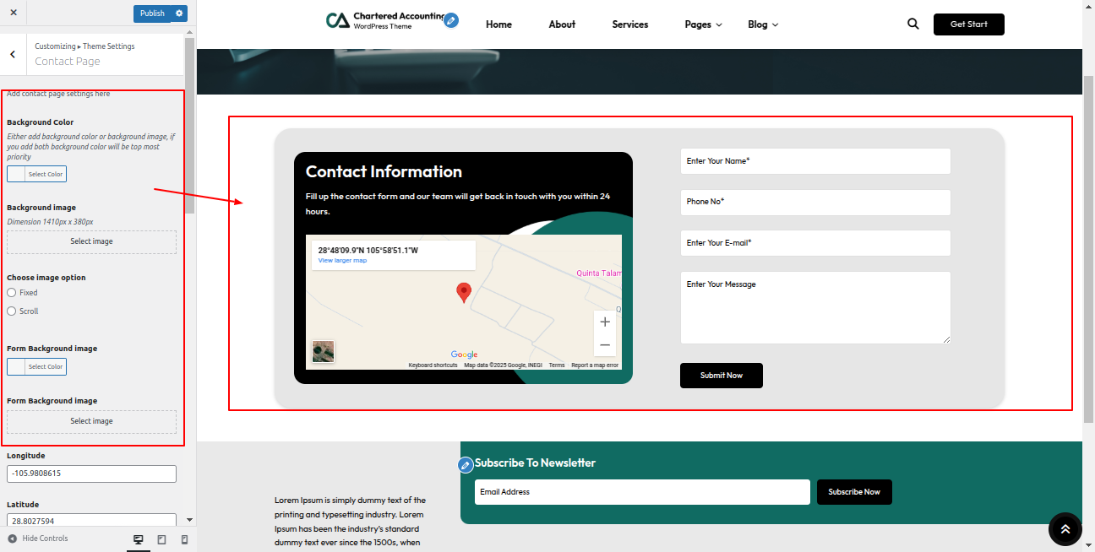Expand the Blog menu dropdown

(x=762, y=24)
